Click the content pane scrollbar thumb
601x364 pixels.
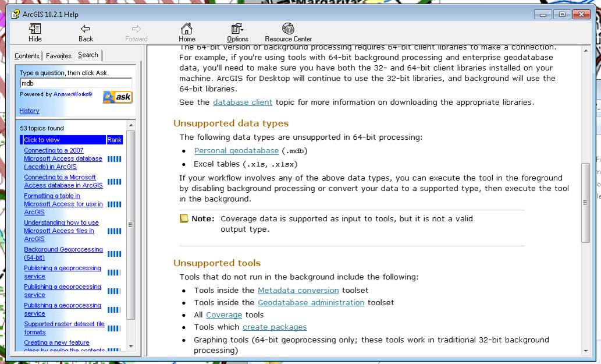click(585, 203)
